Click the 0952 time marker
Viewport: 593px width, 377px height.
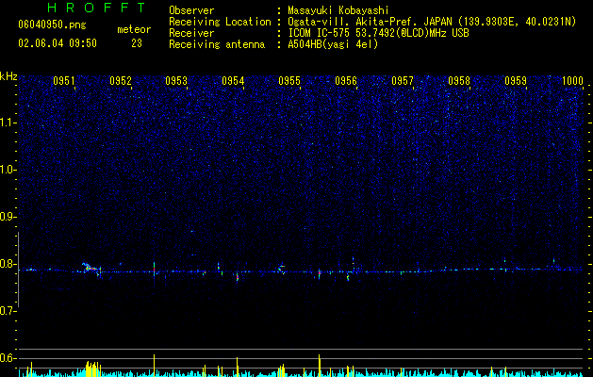[x=121, y=81]
